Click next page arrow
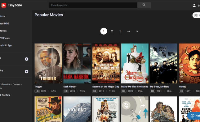The height and width of the screenshot is (122, 200). click(x=129, y=31)
